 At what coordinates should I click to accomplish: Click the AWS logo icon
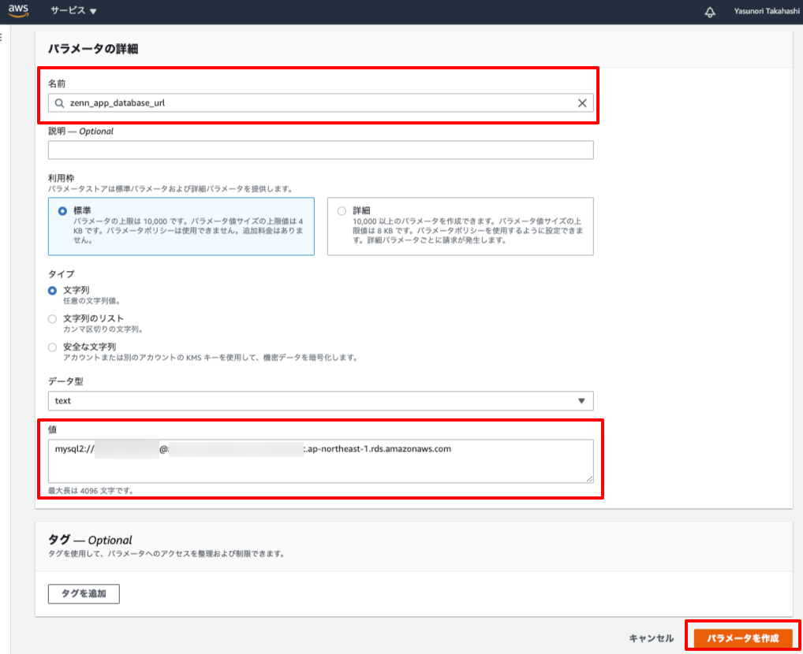[x=17, y=11]
